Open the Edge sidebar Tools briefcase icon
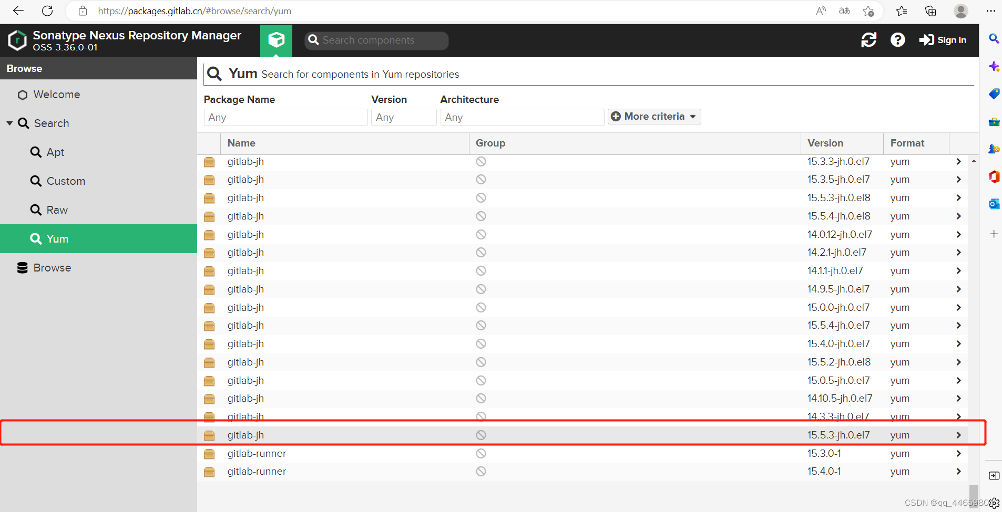 (x=994, y=122)
